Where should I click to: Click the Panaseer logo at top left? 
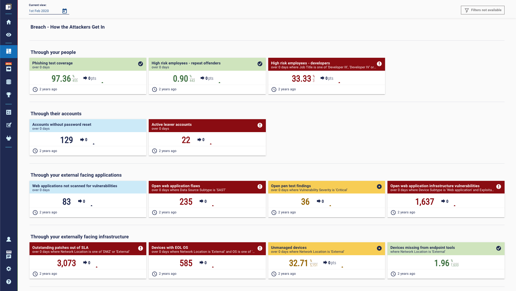[9, 7]
